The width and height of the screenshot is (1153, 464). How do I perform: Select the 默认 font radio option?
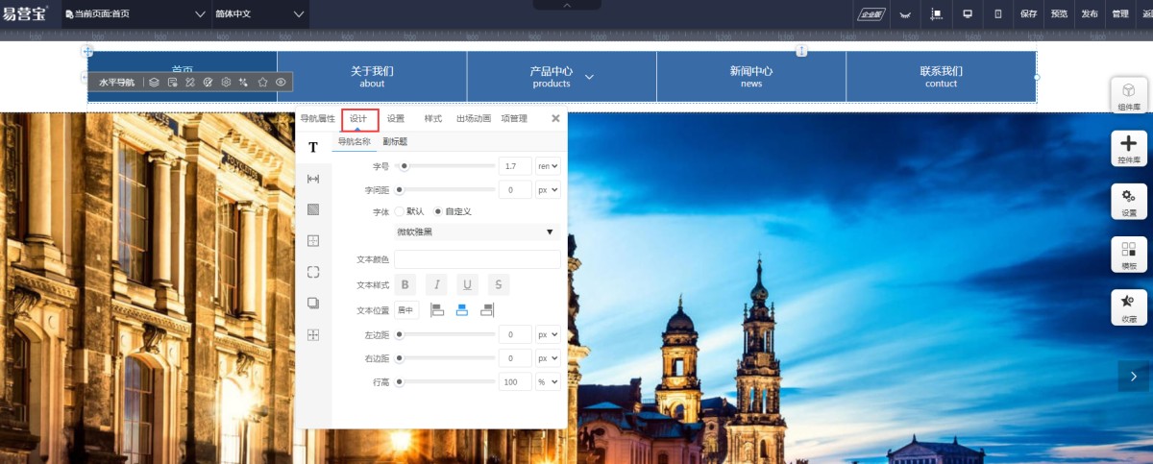400,211
